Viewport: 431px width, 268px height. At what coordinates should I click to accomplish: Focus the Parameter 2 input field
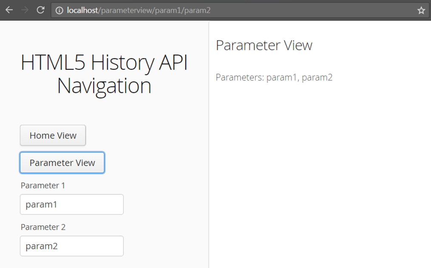[72, 246]
